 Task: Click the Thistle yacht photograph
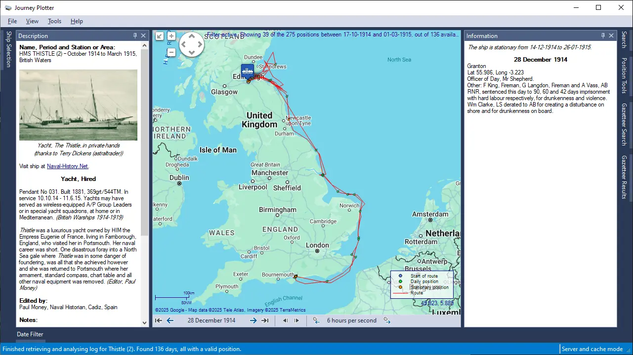coord(78,105)
